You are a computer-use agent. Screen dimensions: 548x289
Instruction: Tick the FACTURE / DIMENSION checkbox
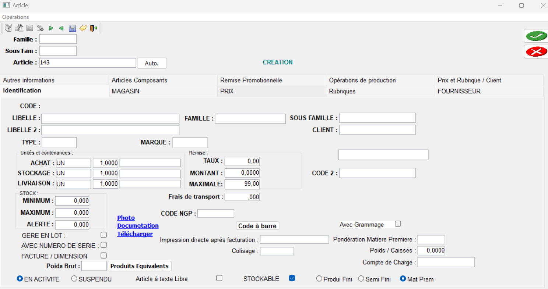(x=103, y=255)
